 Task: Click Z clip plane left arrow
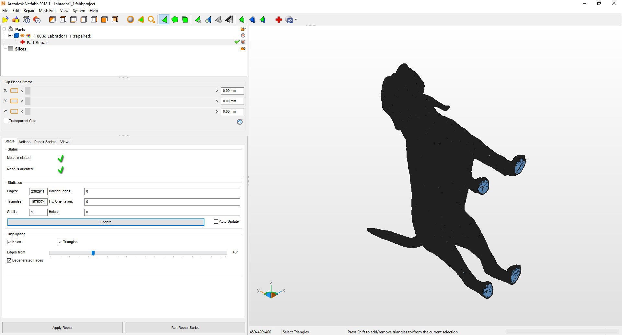[x=22, y=112]
